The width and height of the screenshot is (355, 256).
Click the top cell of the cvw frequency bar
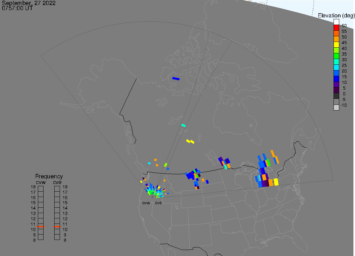(x=41, y=189)
